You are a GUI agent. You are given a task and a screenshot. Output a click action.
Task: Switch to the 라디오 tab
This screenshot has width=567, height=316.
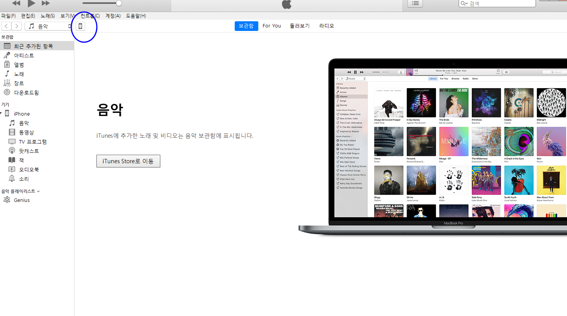tap(326, 26)
